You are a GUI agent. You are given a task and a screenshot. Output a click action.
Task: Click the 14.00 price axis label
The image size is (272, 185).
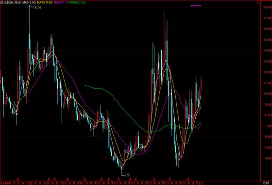(x=267, y=51)
